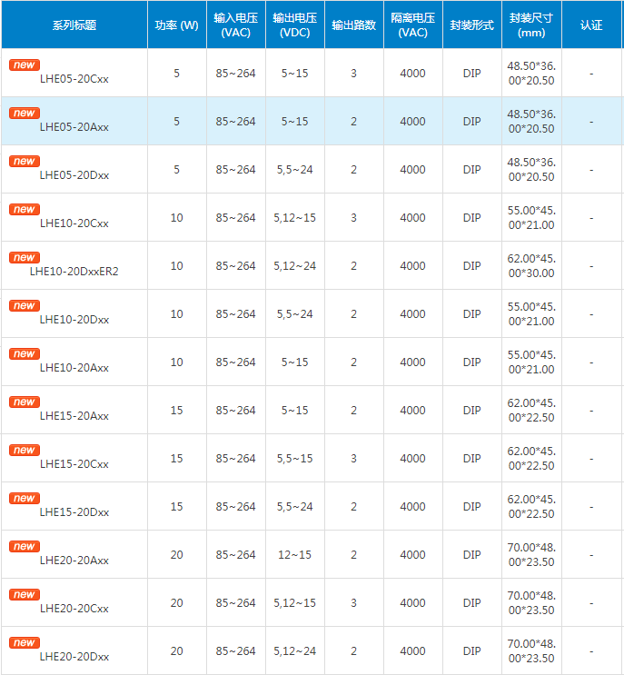Click the new badge next to LHE20-20Axx
Image resolution: width=624 pixels, height=675 pixels.
[24, 547]
